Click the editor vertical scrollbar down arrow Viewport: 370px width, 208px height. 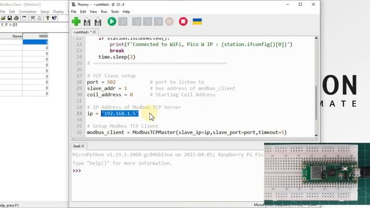click(316, 136)
